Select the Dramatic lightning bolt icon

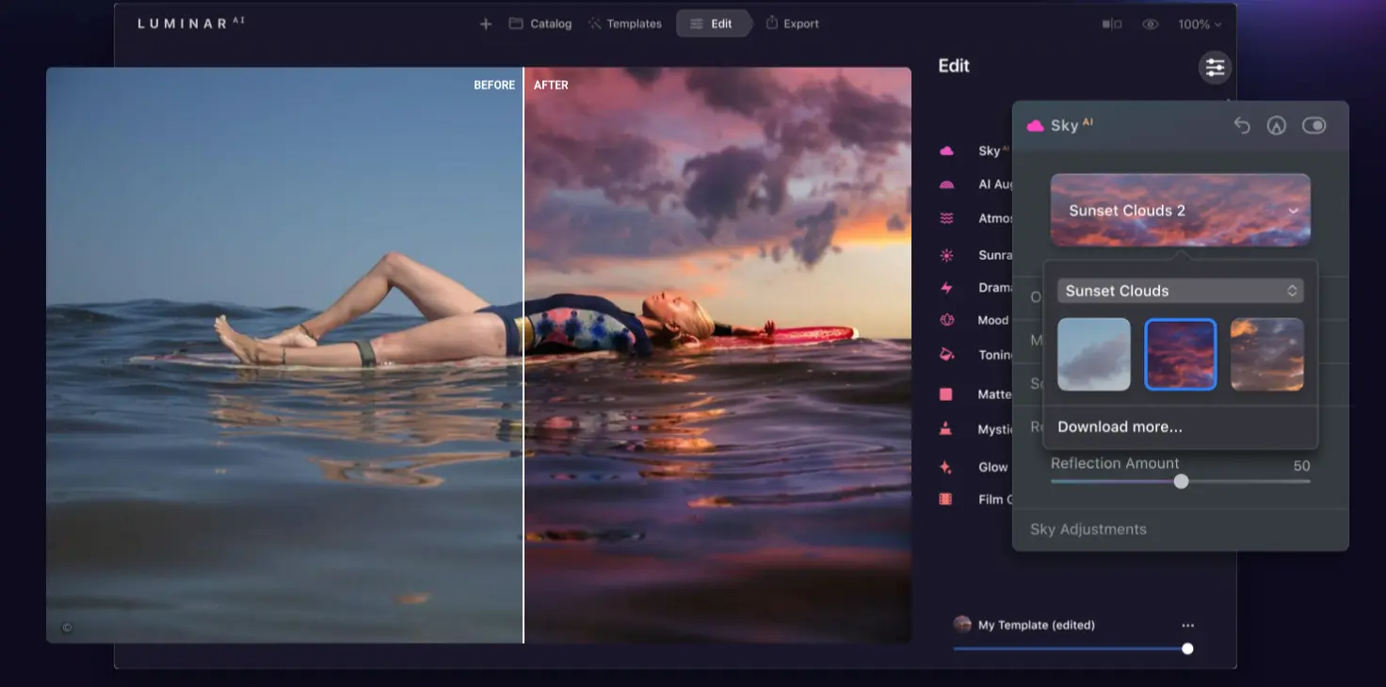pyautogui.click(x=946, y=288)
